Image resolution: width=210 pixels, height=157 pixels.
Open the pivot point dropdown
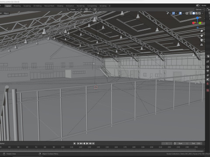pos(82,10)
